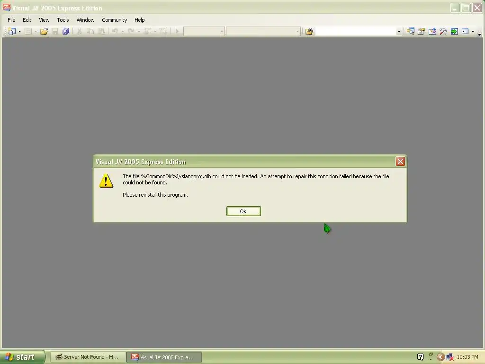Close the error dialog with X

[400, 161]
